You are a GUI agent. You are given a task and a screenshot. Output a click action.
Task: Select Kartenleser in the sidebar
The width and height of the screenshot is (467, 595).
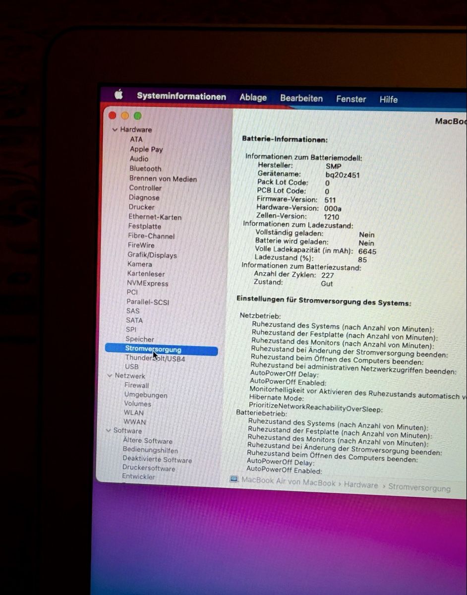coord(146,274)
